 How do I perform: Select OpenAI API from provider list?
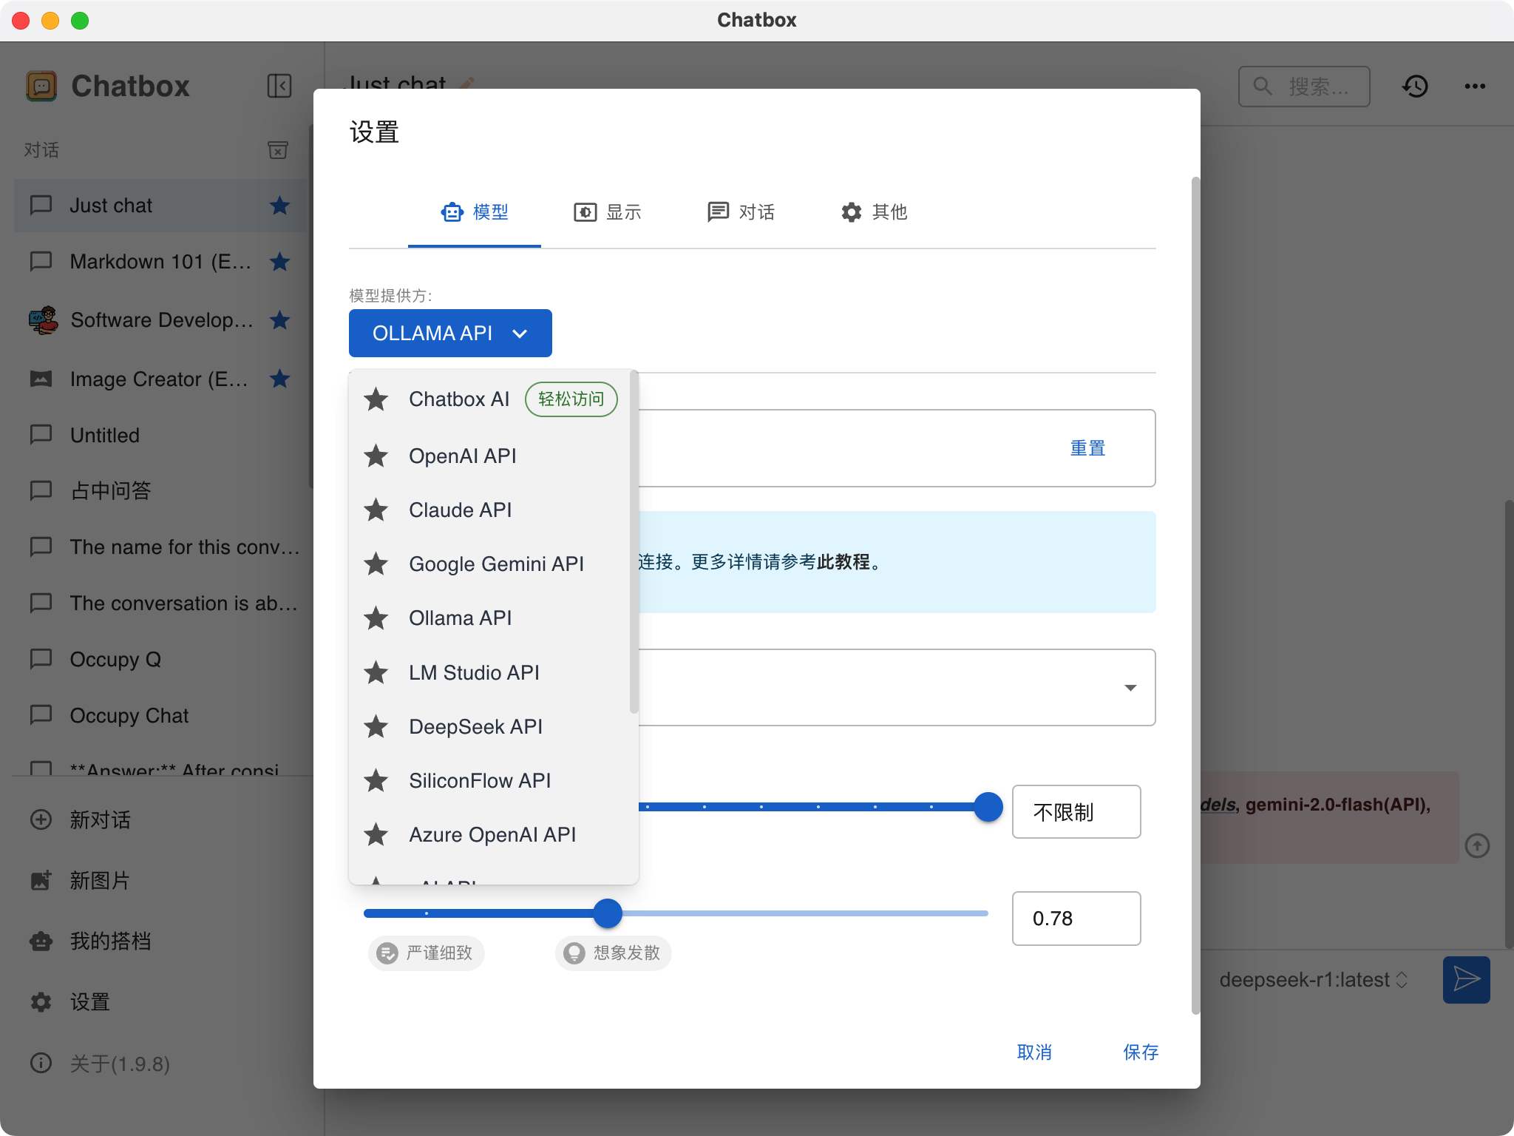[x=489, y=456]
